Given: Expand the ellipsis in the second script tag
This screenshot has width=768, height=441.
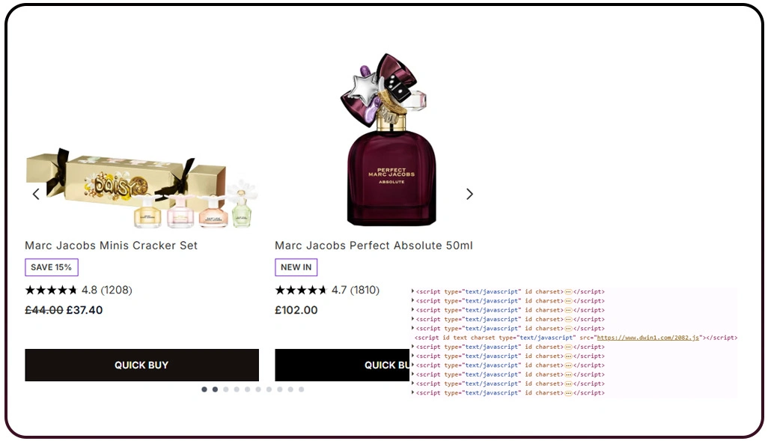Looking at the screenshot, I should coord(568,301).
